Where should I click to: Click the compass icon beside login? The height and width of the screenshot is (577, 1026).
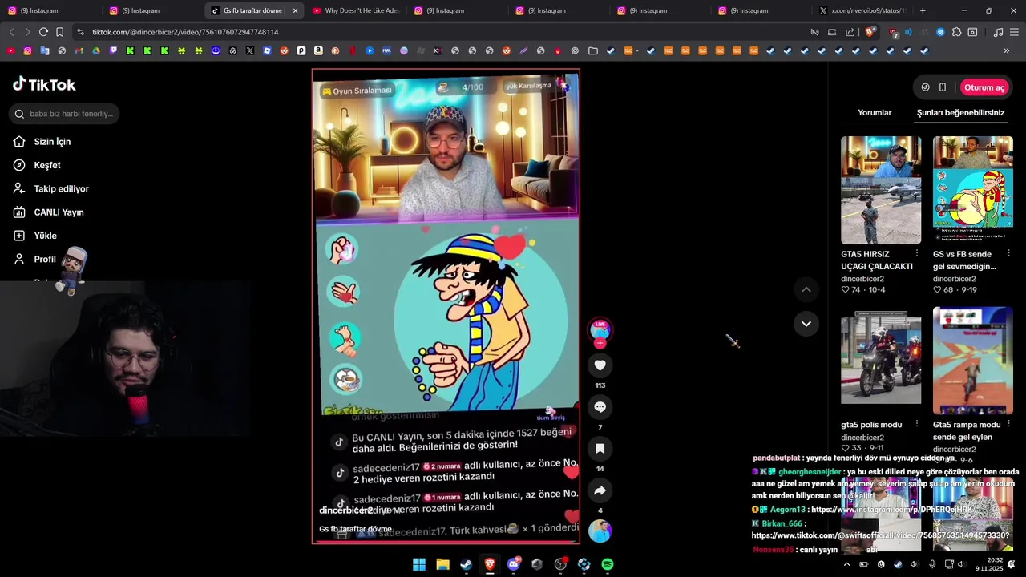pos(926,87)
